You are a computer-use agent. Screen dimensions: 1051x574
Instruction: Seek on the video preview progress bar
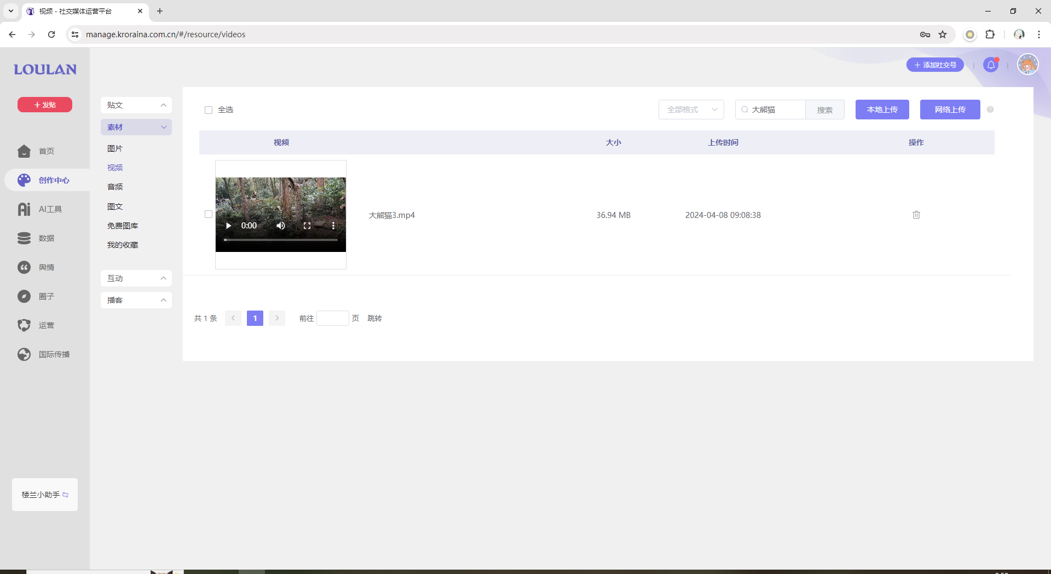[281, 240]
